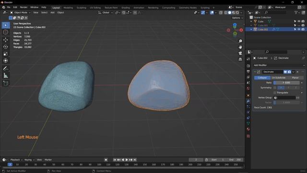
Task: Enable the Symmetry checkbox
Action: pyautogui.click(x=275, y=87)
